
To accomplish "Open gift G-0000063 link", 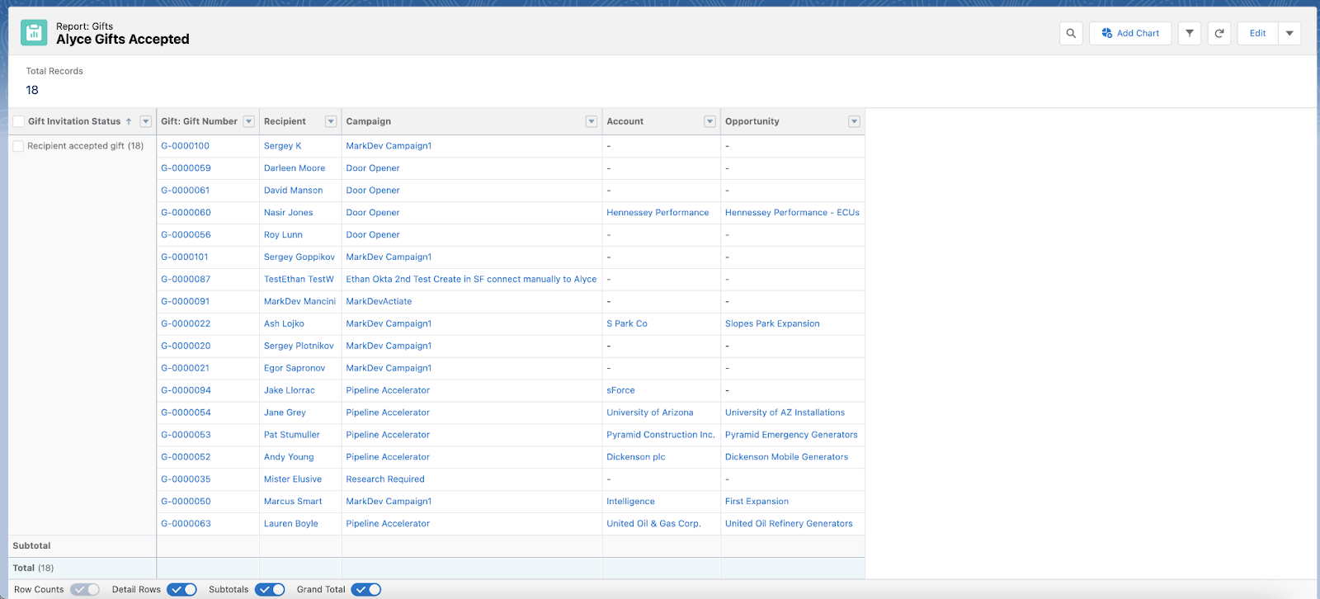I will coord(186,524).
